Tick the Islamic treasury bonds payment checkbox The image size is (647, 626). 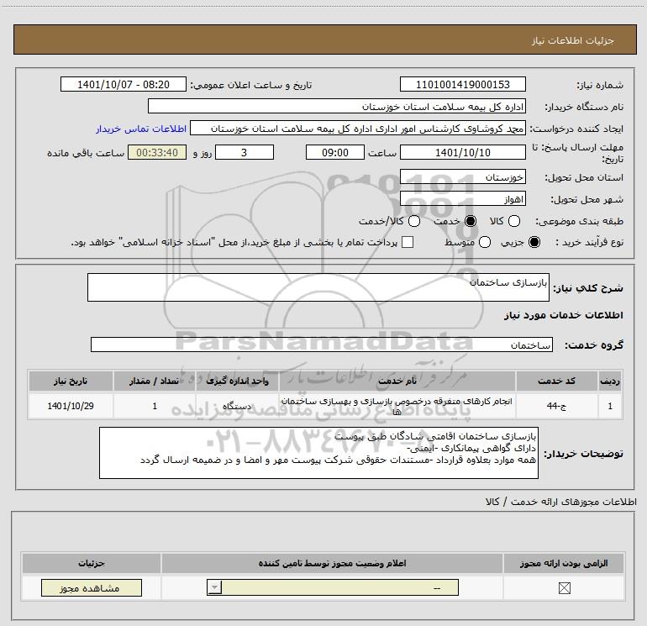pyautogui.click(x=408, y=242)
